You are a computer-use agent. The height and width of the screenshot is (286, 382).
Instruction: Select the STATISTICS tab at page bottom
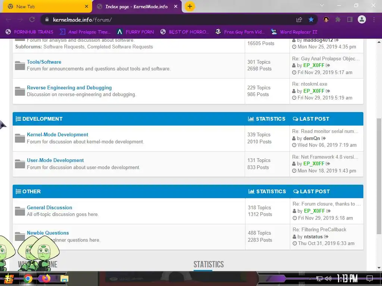point(209,264)
